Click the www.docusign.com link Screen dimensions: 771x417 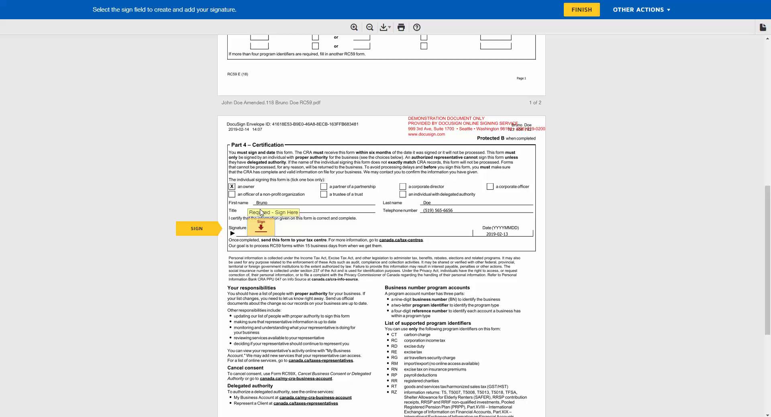coord(426,134)
